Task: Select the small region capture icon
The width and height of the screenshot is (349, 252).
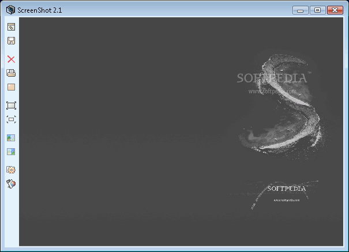Action: point(11,119)
